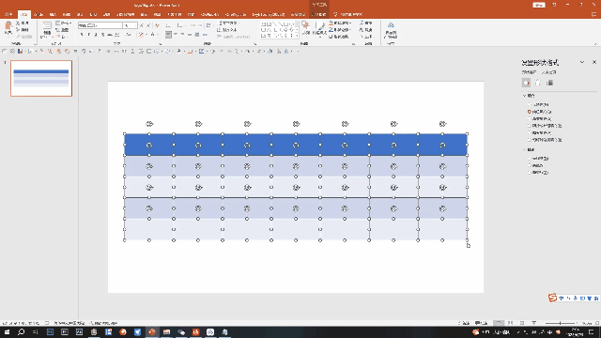The width and height of the screenshot is (601, 338).
Task: Switch to Text Options in format pane
Action: 548,72
